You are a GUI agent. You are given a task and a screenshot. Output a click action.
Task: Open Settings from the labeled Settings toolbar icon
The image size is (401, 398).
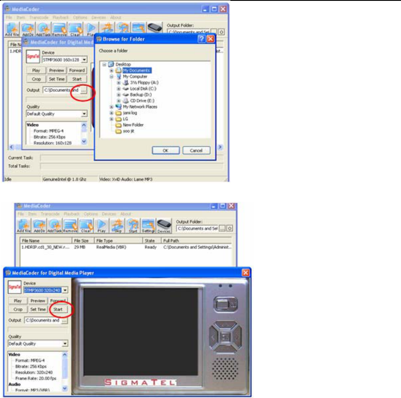coord(149,226)
